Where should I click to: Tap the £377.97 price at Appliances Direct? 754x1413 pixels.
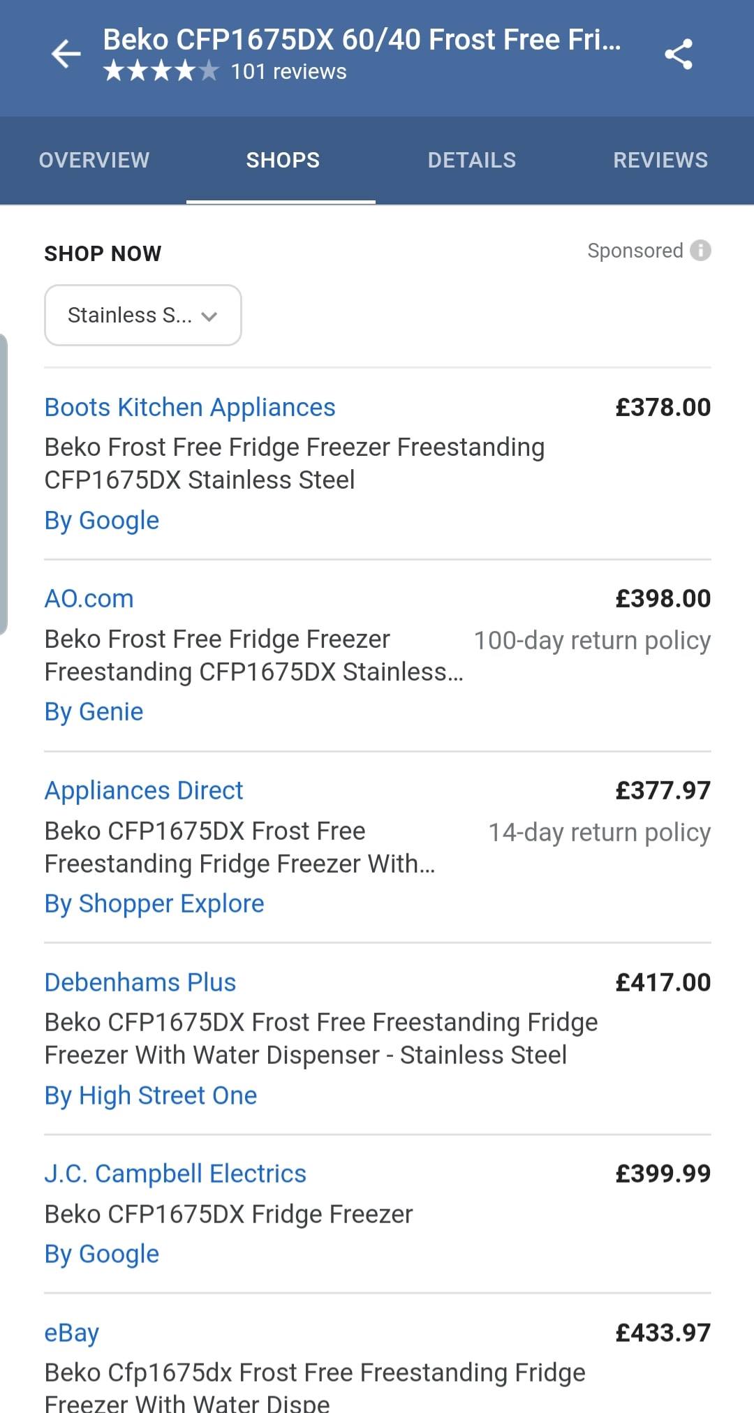pyautogui.click(x=663, y=790)
